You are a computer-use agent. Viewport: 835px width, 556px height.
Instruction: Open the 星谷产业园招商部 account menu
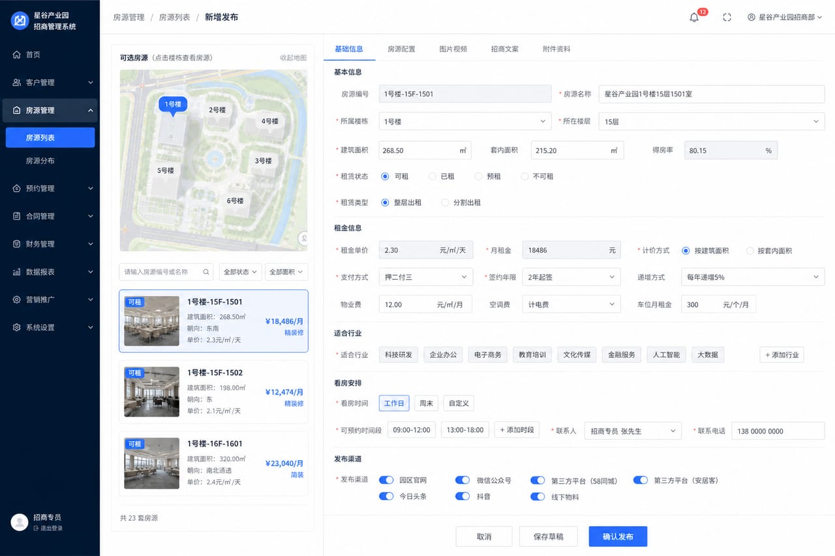point(785,18)
